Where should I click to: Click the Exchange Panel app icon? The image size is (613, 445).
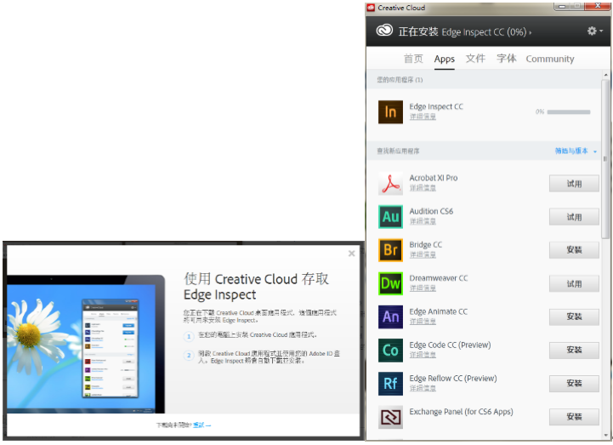390,417
